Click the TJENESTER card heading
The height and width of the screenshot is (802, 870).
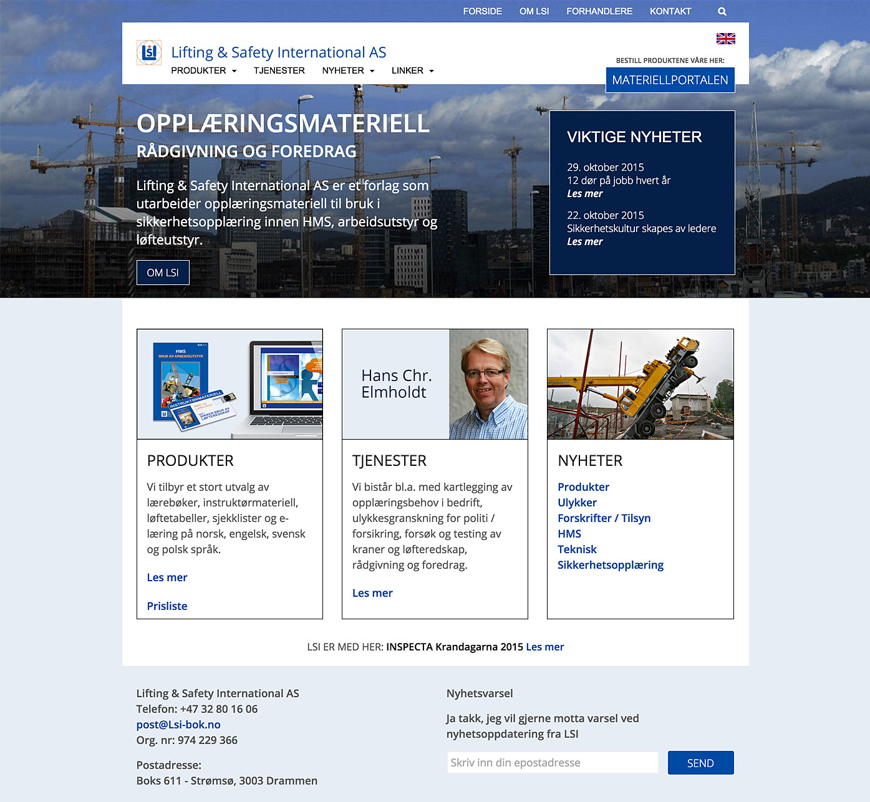click(x=389, y=461)
